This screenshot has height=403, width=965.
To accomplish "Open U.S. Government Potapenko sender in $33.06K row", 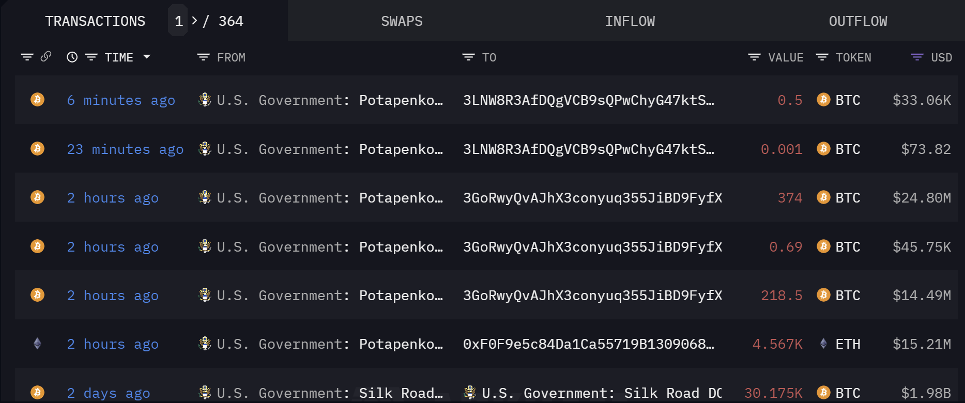I will [x=330, y=100].
